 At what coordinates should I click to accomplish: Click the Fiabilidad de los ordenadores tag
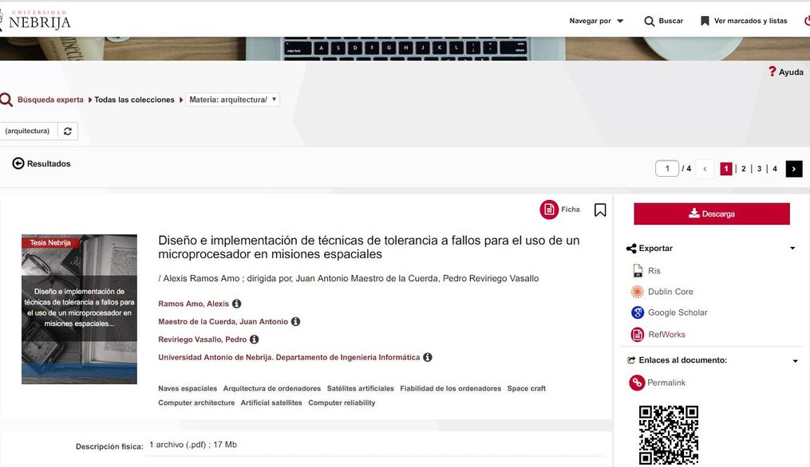tap(450, 389)
